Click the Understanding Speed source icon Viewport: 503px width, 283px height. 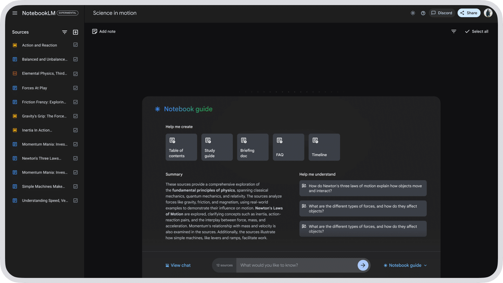click(x=15, y=201)
